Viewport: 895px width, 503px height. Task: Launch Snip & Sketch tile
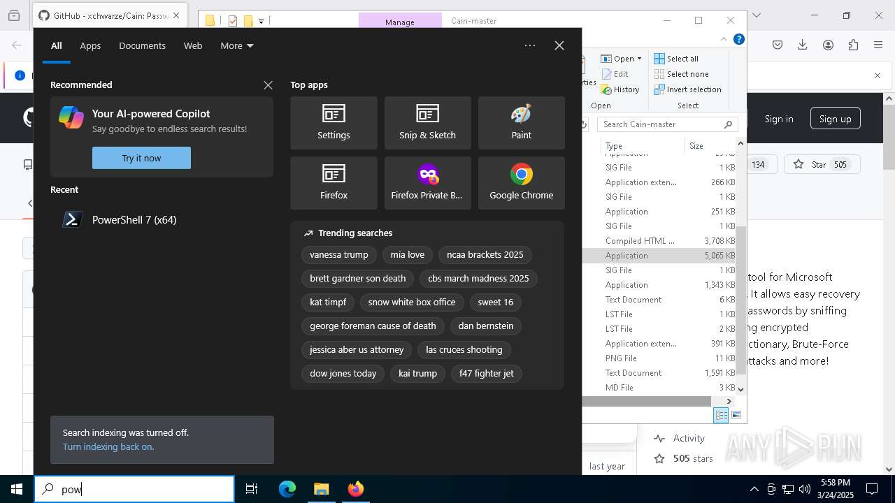427,123
